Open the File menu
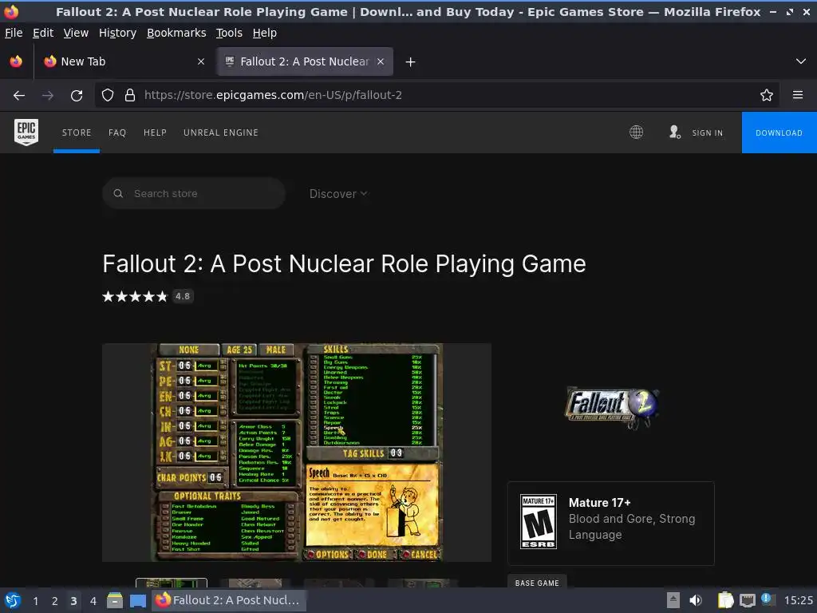 click(x=14, y=33)
